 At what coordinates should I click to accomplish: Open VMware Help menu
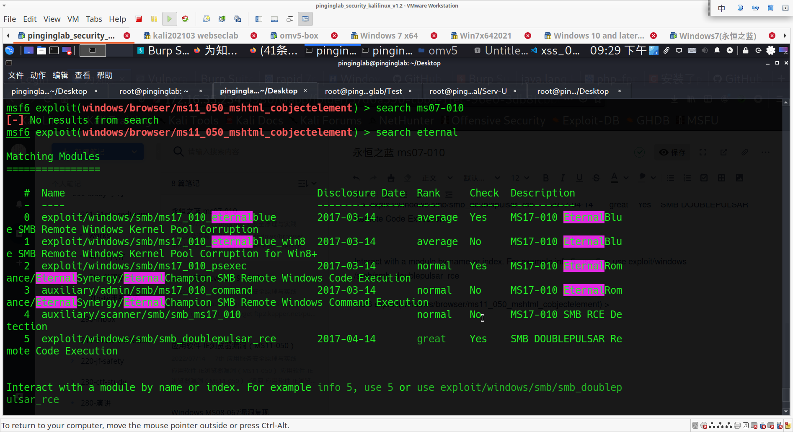[117, 19]
